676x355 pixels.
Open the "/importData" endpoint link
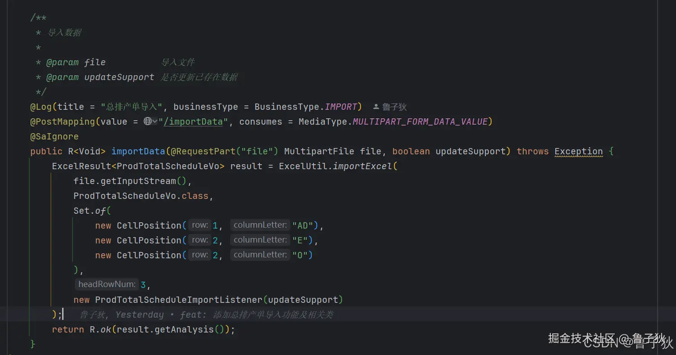click(193, 121)
